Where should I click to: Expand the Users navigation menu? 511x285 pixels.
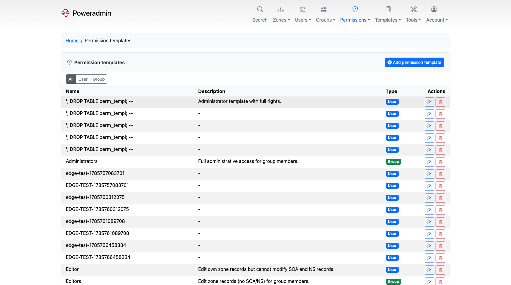coord(303,14)
